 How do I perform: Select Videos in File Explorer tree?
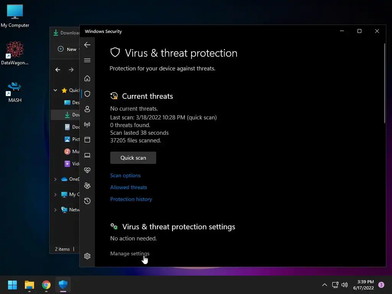(x=72, y=164)
